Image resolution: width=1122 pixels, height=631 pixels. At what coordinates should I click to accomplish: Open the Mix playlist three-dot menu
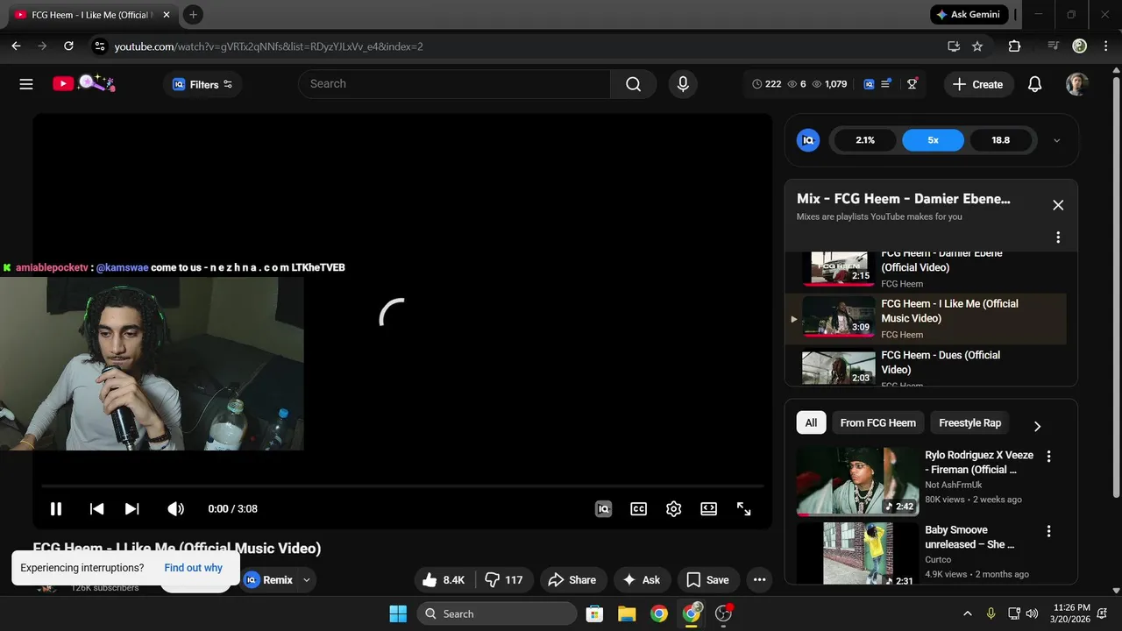tap(1058, 238)
